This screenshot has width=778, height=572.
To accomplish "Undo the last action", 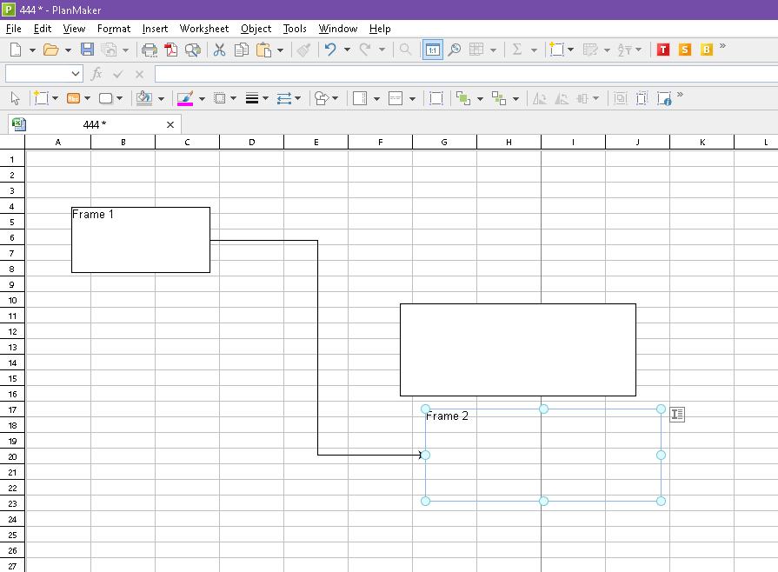I will [x=330, y=50].
